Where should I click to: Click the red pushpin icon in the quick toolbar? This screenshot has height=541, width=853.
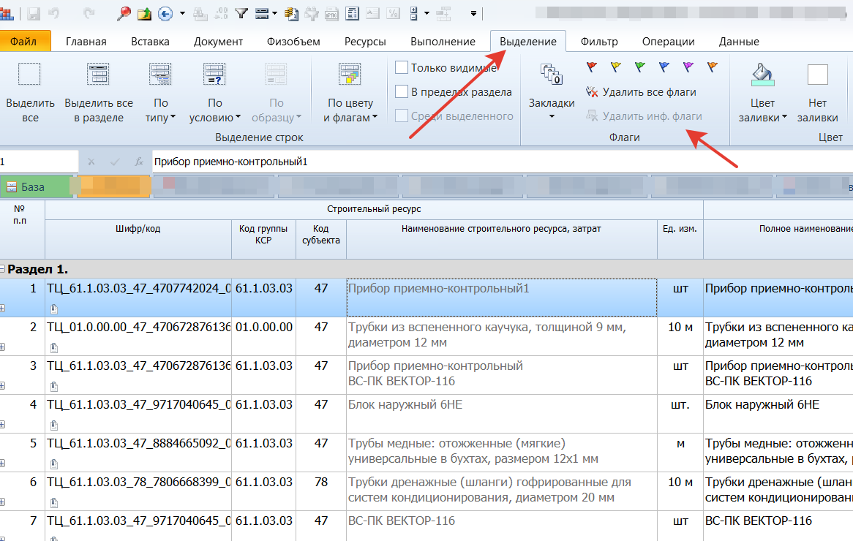tap(124, 12)
